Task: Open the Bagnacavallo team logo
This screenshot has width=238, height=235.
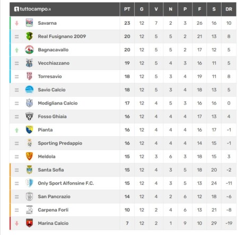Action: click(29, 50)
